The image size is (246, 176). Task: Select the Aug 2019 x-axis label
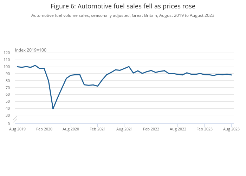click(x=17, y=129)
